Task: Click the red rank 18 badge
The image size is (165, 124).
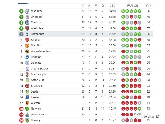Action: [x=21, y=109]
